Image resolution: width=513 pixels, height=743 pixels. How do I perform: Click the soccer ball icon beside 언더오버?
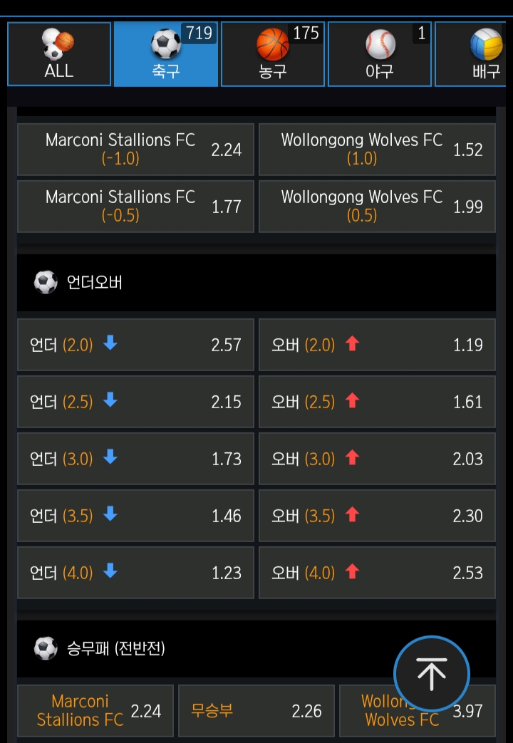[46, 283]
